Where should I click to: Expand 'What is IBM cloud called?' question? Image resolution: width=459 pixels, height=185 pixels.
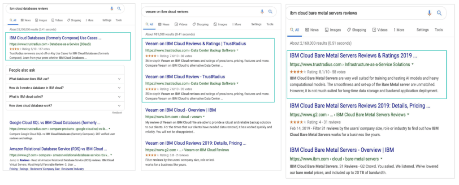pyautogui.click(x=65, y=97)
